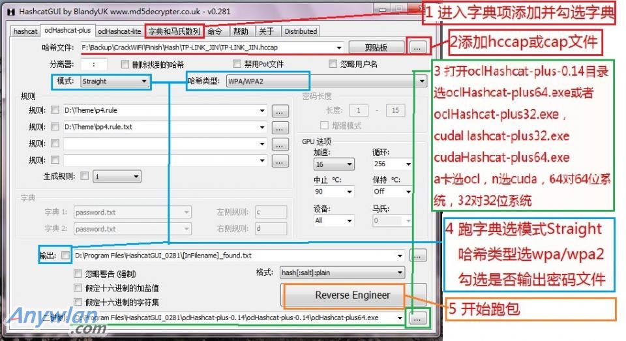Open the 加速 dropdown showing 16
The width and height of the screenshot is (626, 341).
tap(334, 164)
